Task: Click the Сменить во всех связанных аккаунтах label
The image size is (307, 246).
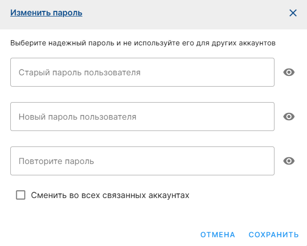Action: (110, 195)
